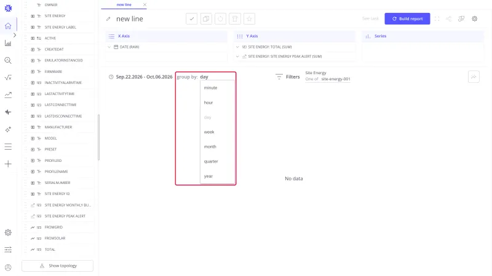Select the new line tab
Screen dimensions: 492x276
click(x=124, y=5)
